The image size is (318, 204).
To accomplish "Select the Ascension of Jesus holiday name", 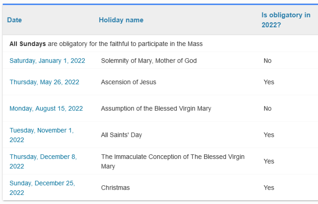I will (x=129, y=82).
